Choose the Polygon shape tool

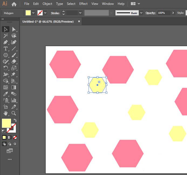(x=5, y=55)
